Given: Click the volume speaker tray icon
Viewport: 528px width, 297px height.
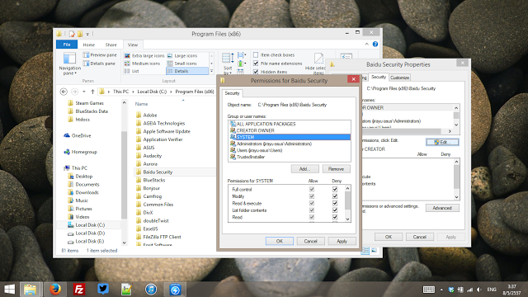Looking at the screenshot, I should click(478, 290).
